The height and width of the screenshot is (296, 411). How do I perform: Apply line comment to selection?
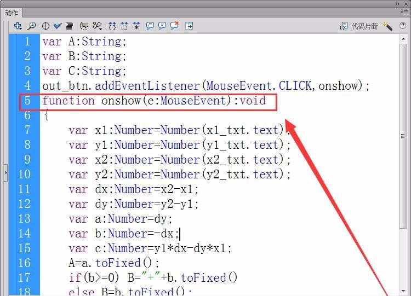162,26
